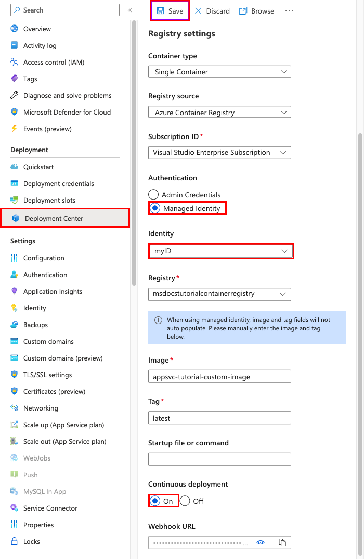Click the Microsoft Defender for Cloud shield icon
364x559 pixels.
pos(15,112)
